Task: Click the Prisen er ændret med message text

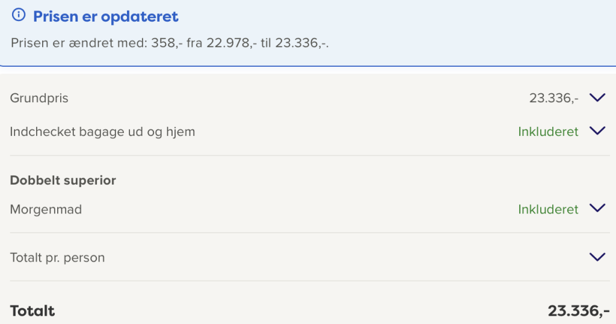Action: click(170, 43)
